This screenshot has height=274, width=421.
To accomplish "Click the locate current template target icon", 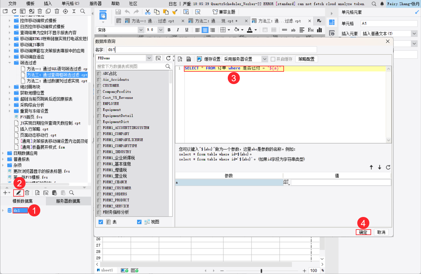I will [x=66, y=11].
